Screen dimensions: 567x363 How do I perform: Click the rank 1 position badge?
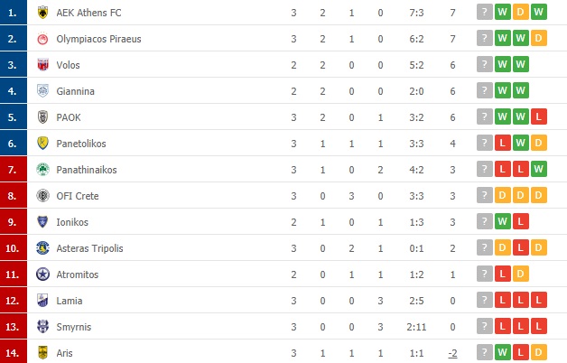click(x=13, y=13)
